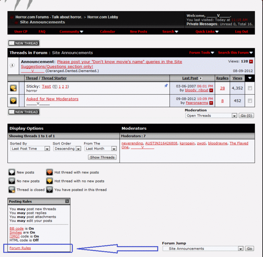Open the Forum Tools dropdown
The width and height of the screenshot is (263, 257).
click(201, 53)
